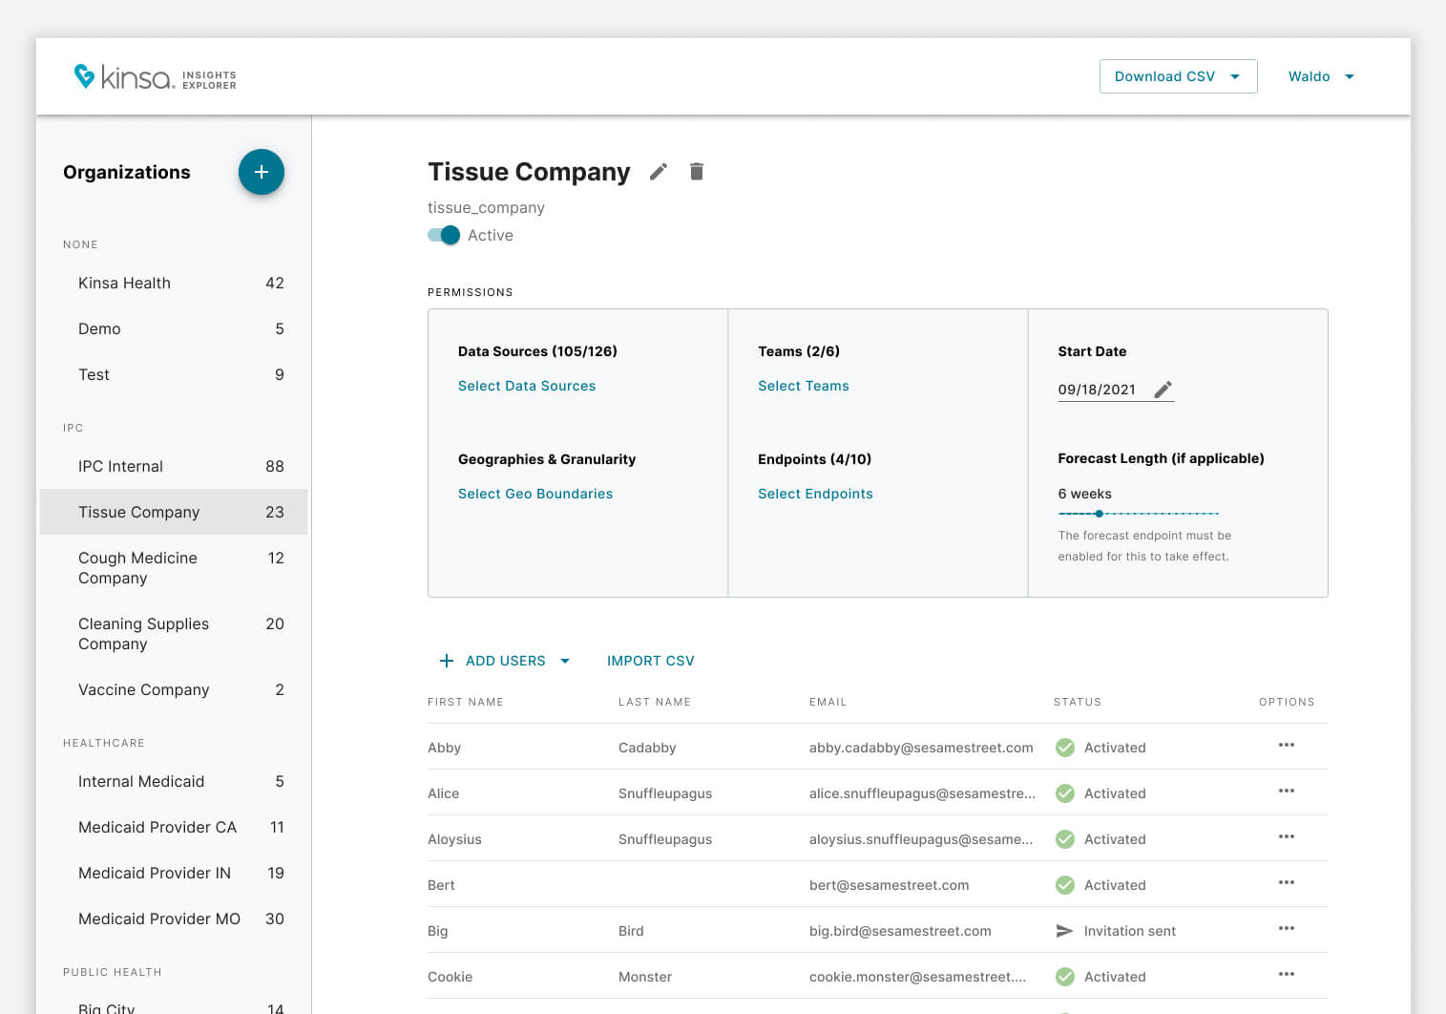Expand the Add Users dropdown arrow
1446x1014 pixels.
pos(565,661)
